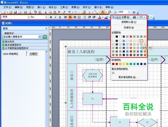168x127 pixels.
Task: Toggle Bold formatting
Action: [51, 17]
